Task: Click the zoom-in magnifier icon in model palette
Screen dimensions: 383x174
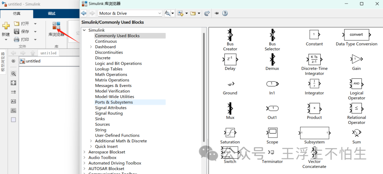Action: [13, 74]
